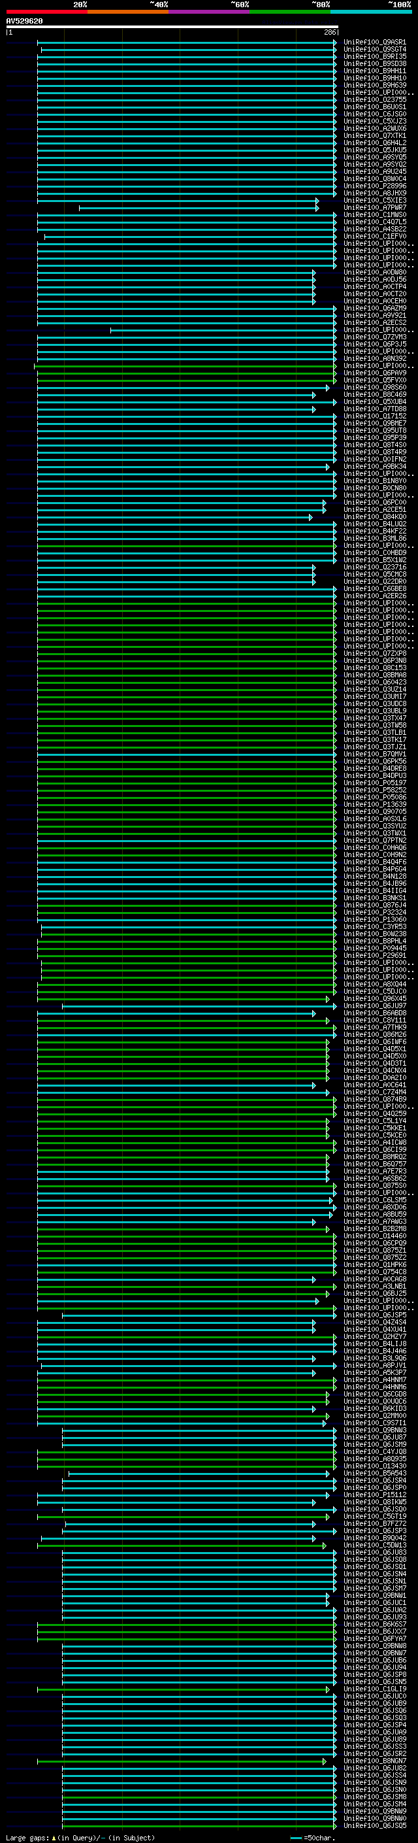418x1843 pixels.
Task: Click the white query sequence bar
Action: coord(172,27)
